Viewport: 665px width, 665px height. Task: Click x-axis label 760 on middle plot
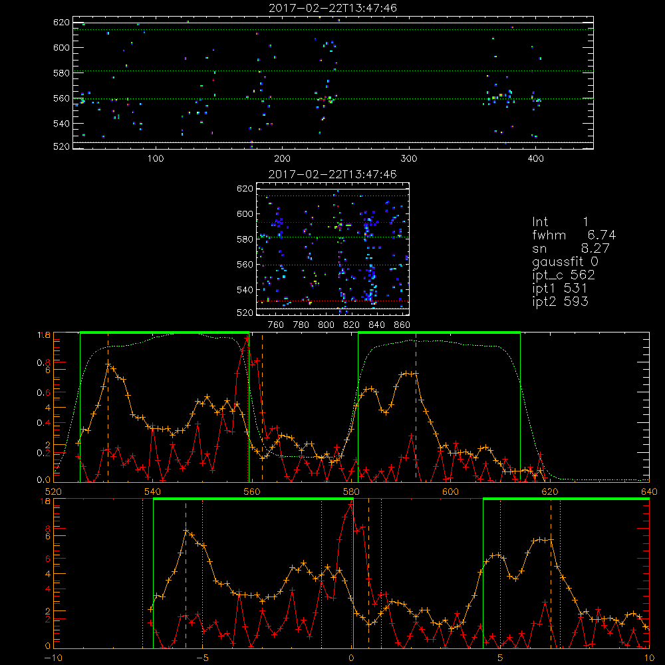pos(276,325)
